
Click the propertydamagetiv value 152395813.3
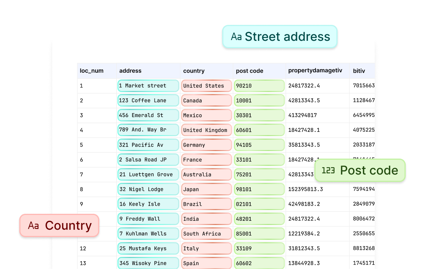pyautogui.click(x=305, y=189)
